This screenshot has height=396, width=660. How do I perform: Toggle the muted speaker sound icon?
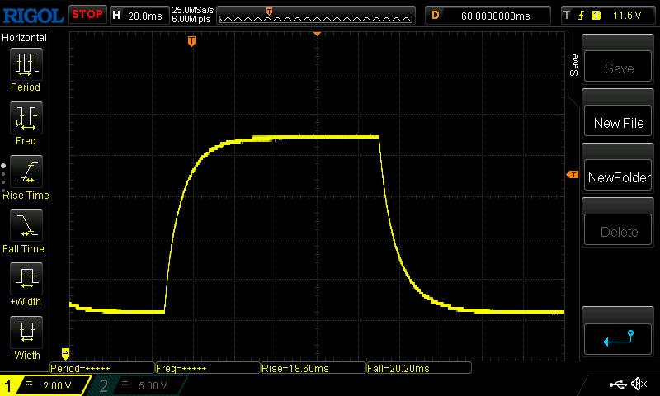point(639,384)
